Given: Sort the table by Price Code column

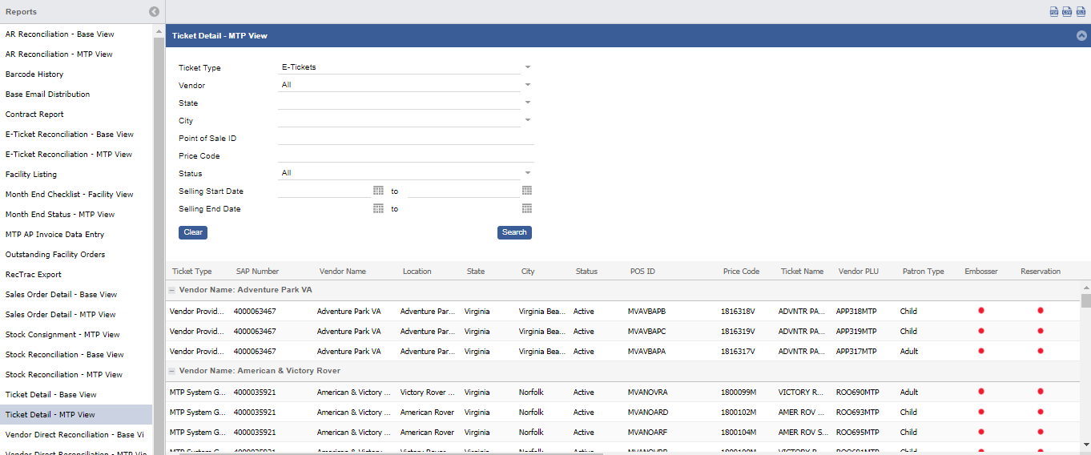Looking at the screenshot, I should (x=741, y=272).
